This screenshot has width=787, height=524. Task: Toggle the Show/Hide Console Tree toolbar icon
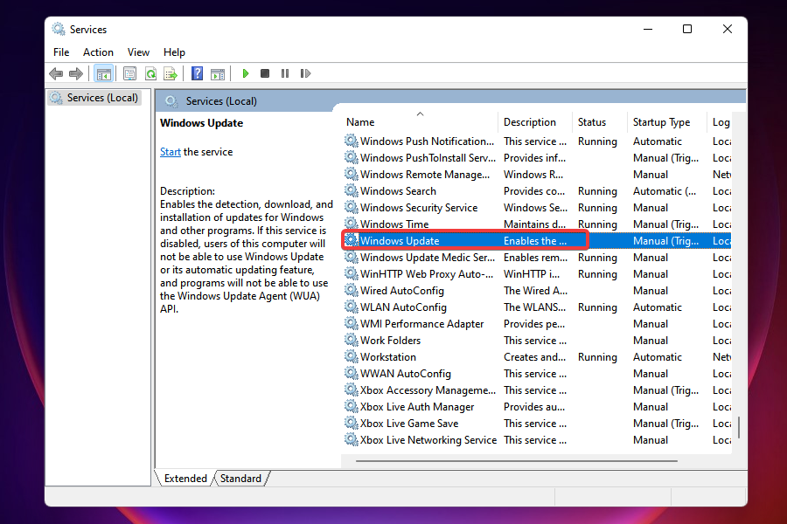pos(104,73)
